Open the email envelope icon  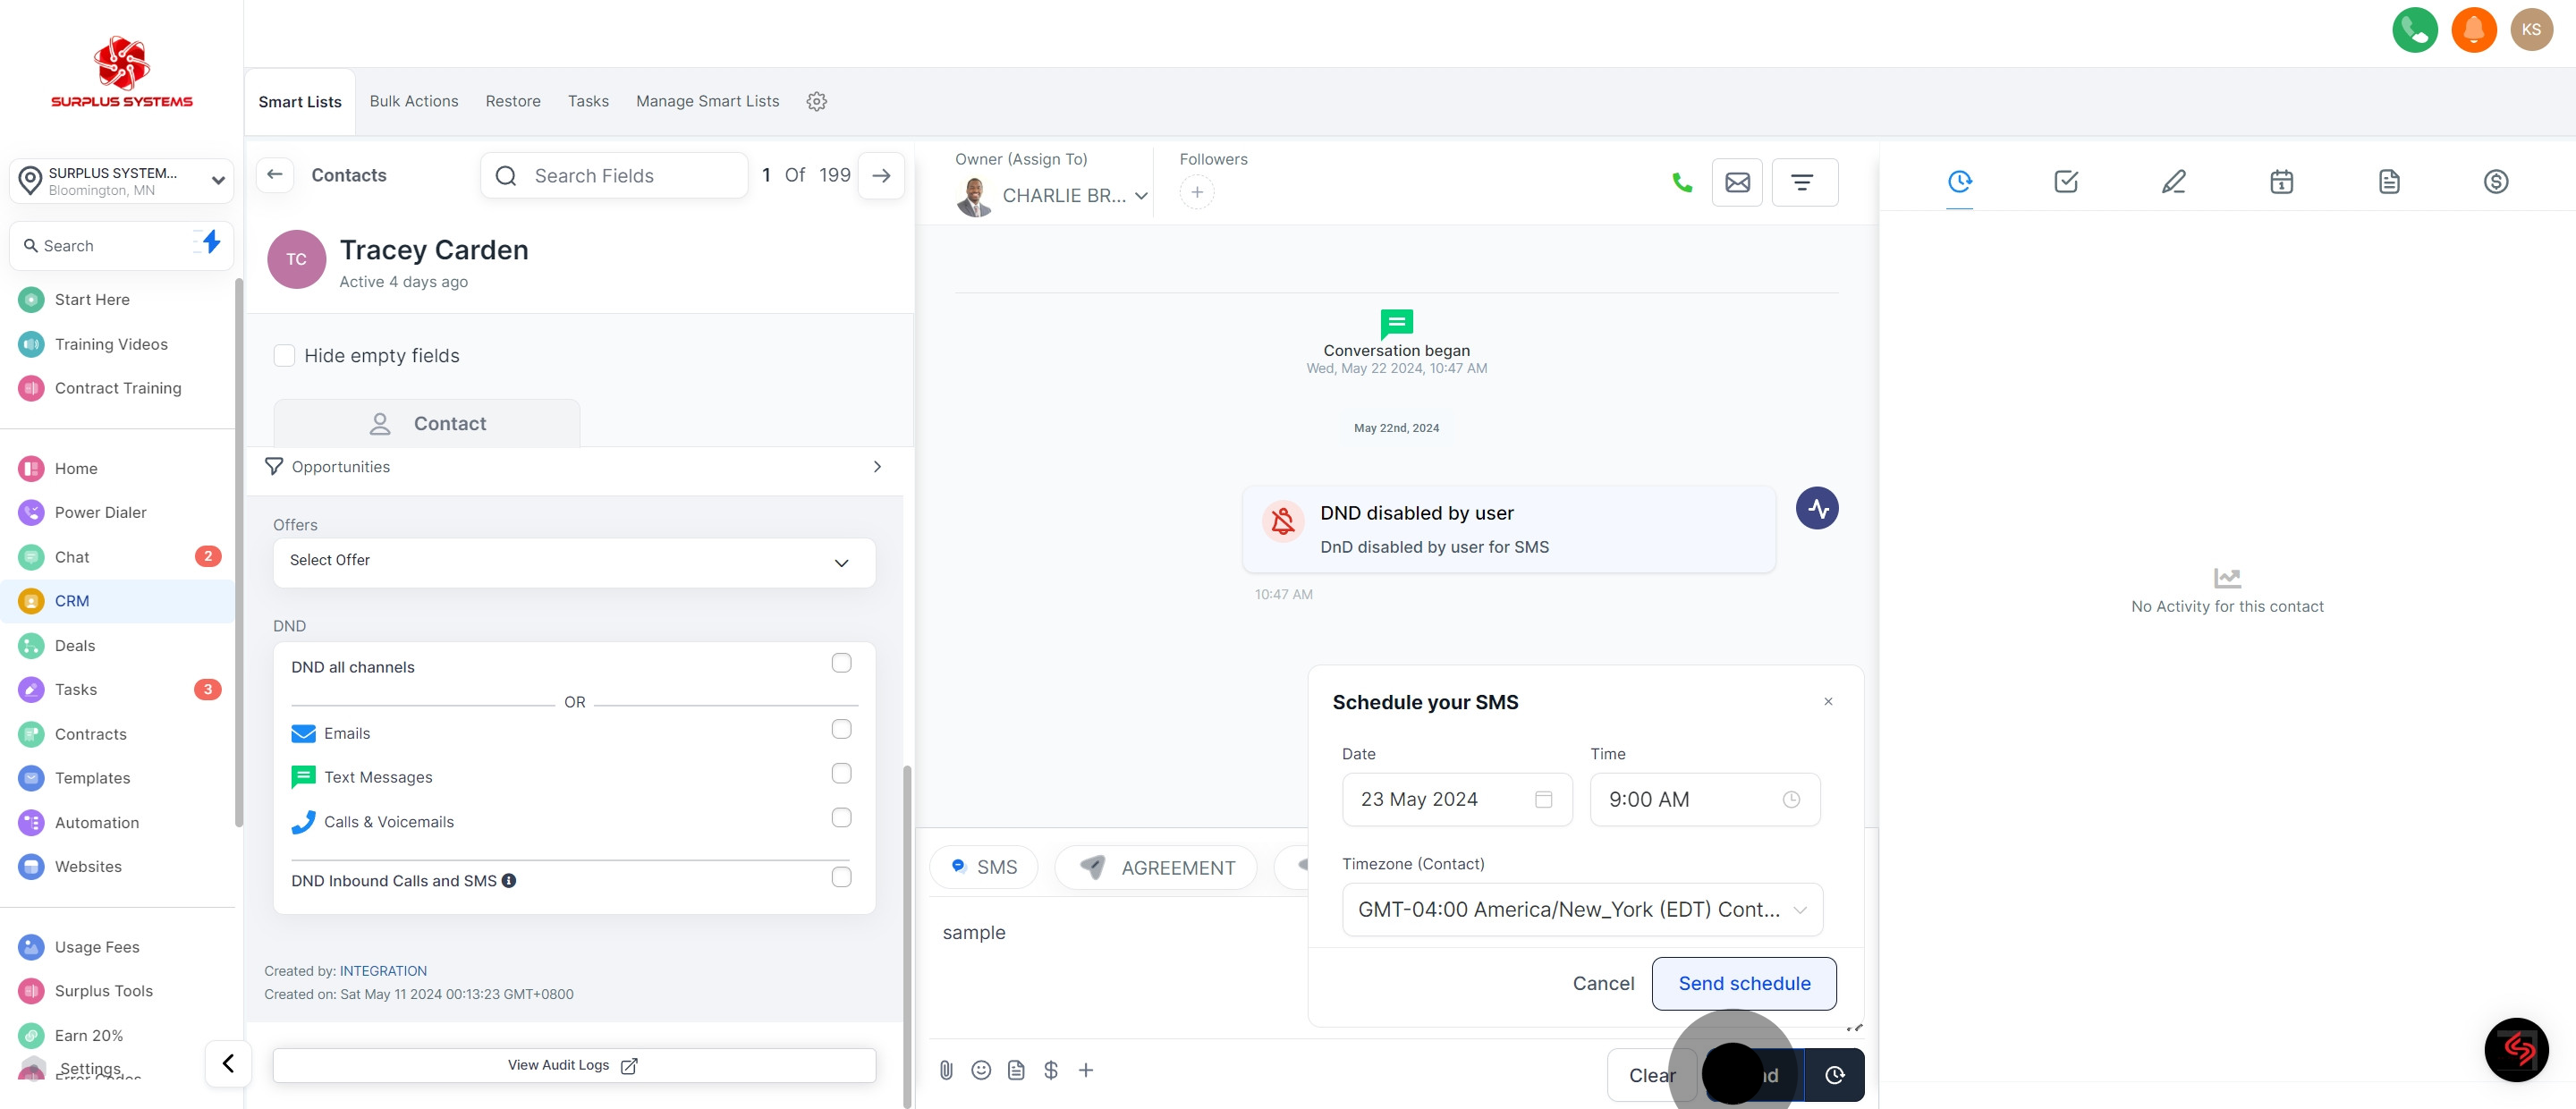tap(1737, 183)
